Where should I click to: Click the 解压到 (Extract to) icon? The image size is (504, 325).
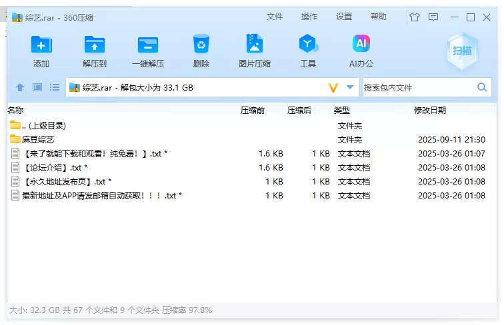[x=95, y=45]
